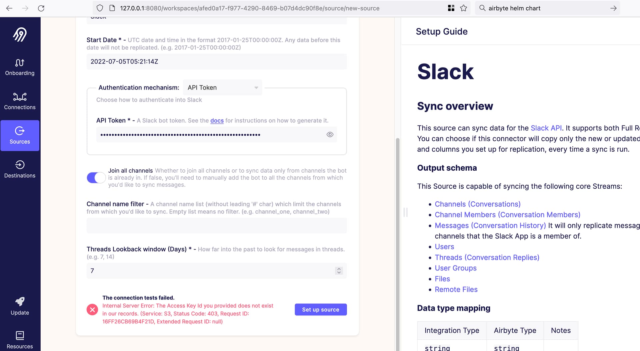The image size is (640, 351).
Task: Click the API Token password field
Action: click(x=217, y=134)
